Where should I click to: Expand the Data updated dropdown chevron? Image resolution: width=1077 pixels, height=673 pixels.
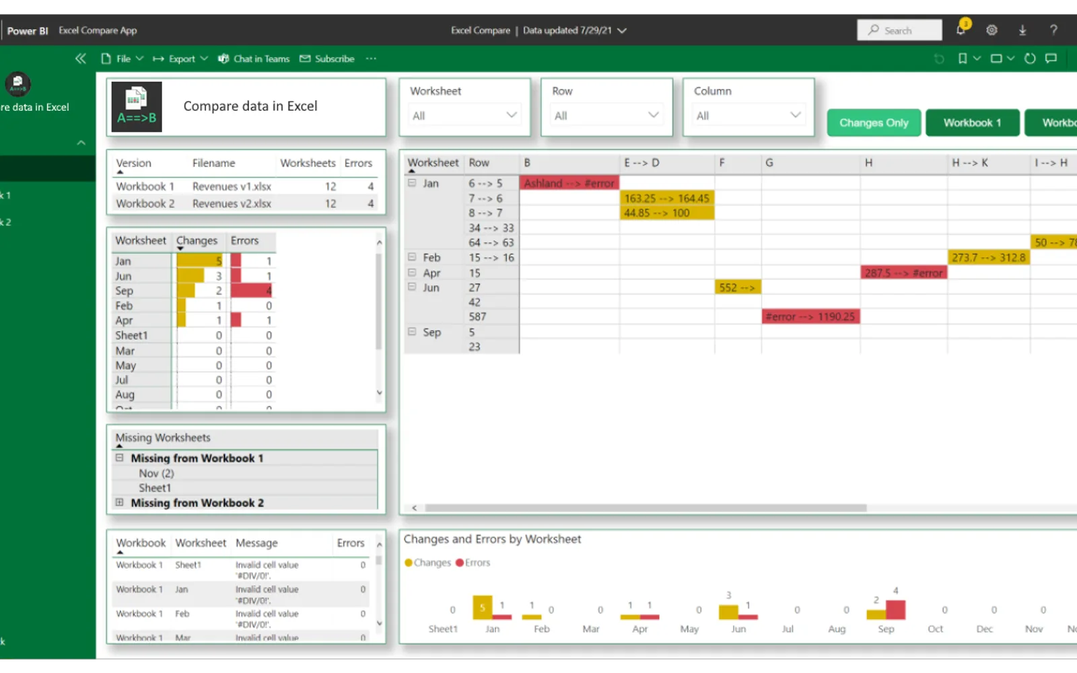[622, 30]
